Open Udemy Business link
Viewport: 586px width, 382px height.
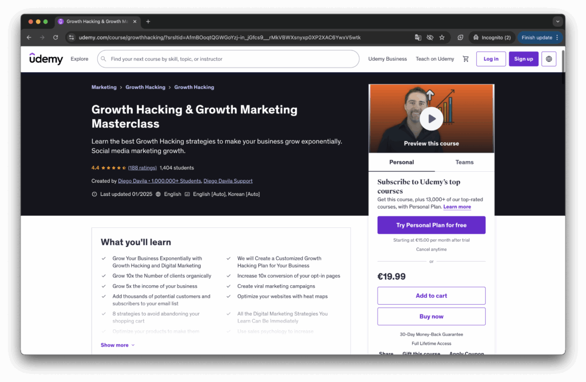click(x=387, y=59)
